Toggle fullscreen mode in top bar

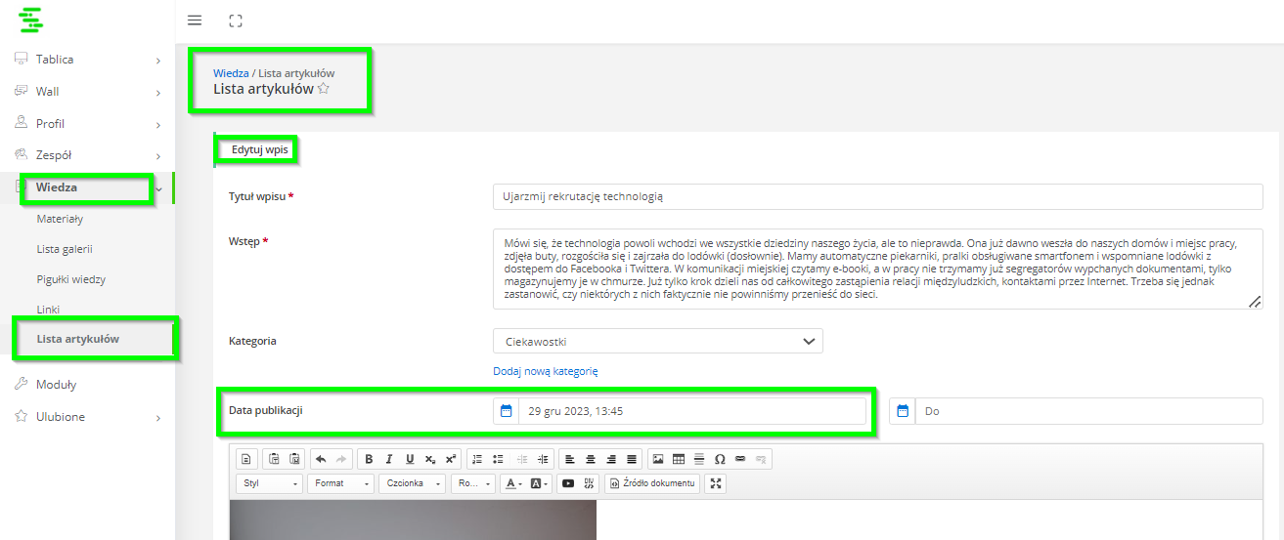pyautogui.click(x=235, y=21)
